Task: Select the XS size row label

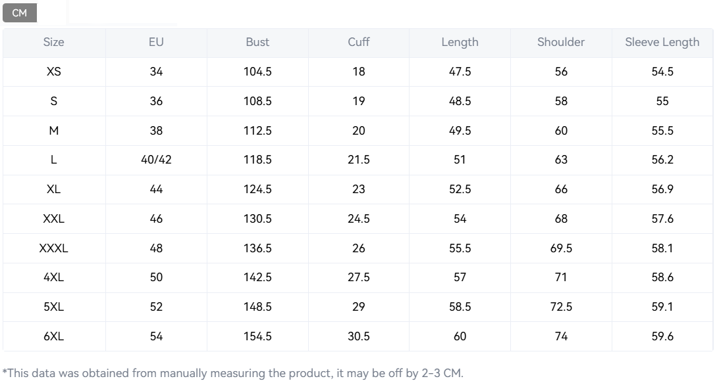Action: [x=54, y=72]
